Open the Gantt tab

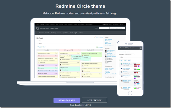(71, 33)
